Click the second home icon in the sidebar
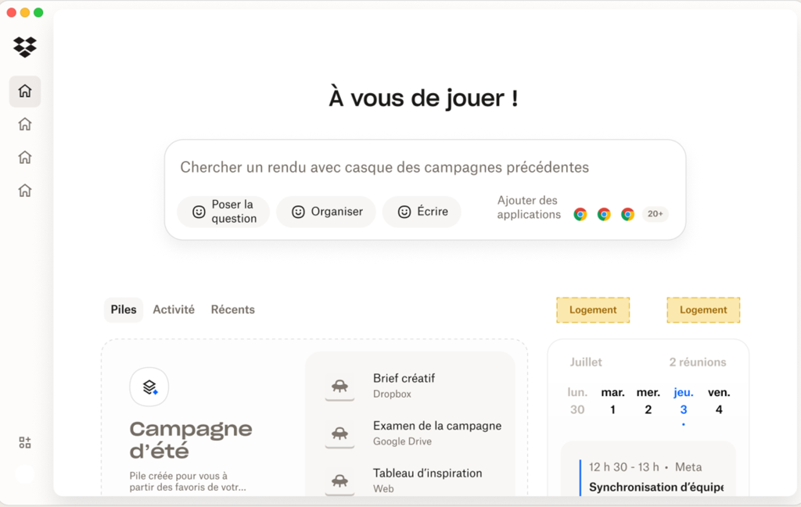 point(24,123)
